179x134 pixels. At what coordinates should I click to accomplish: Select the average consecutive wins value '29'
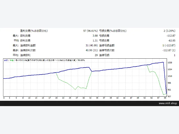tap(96, 55)
